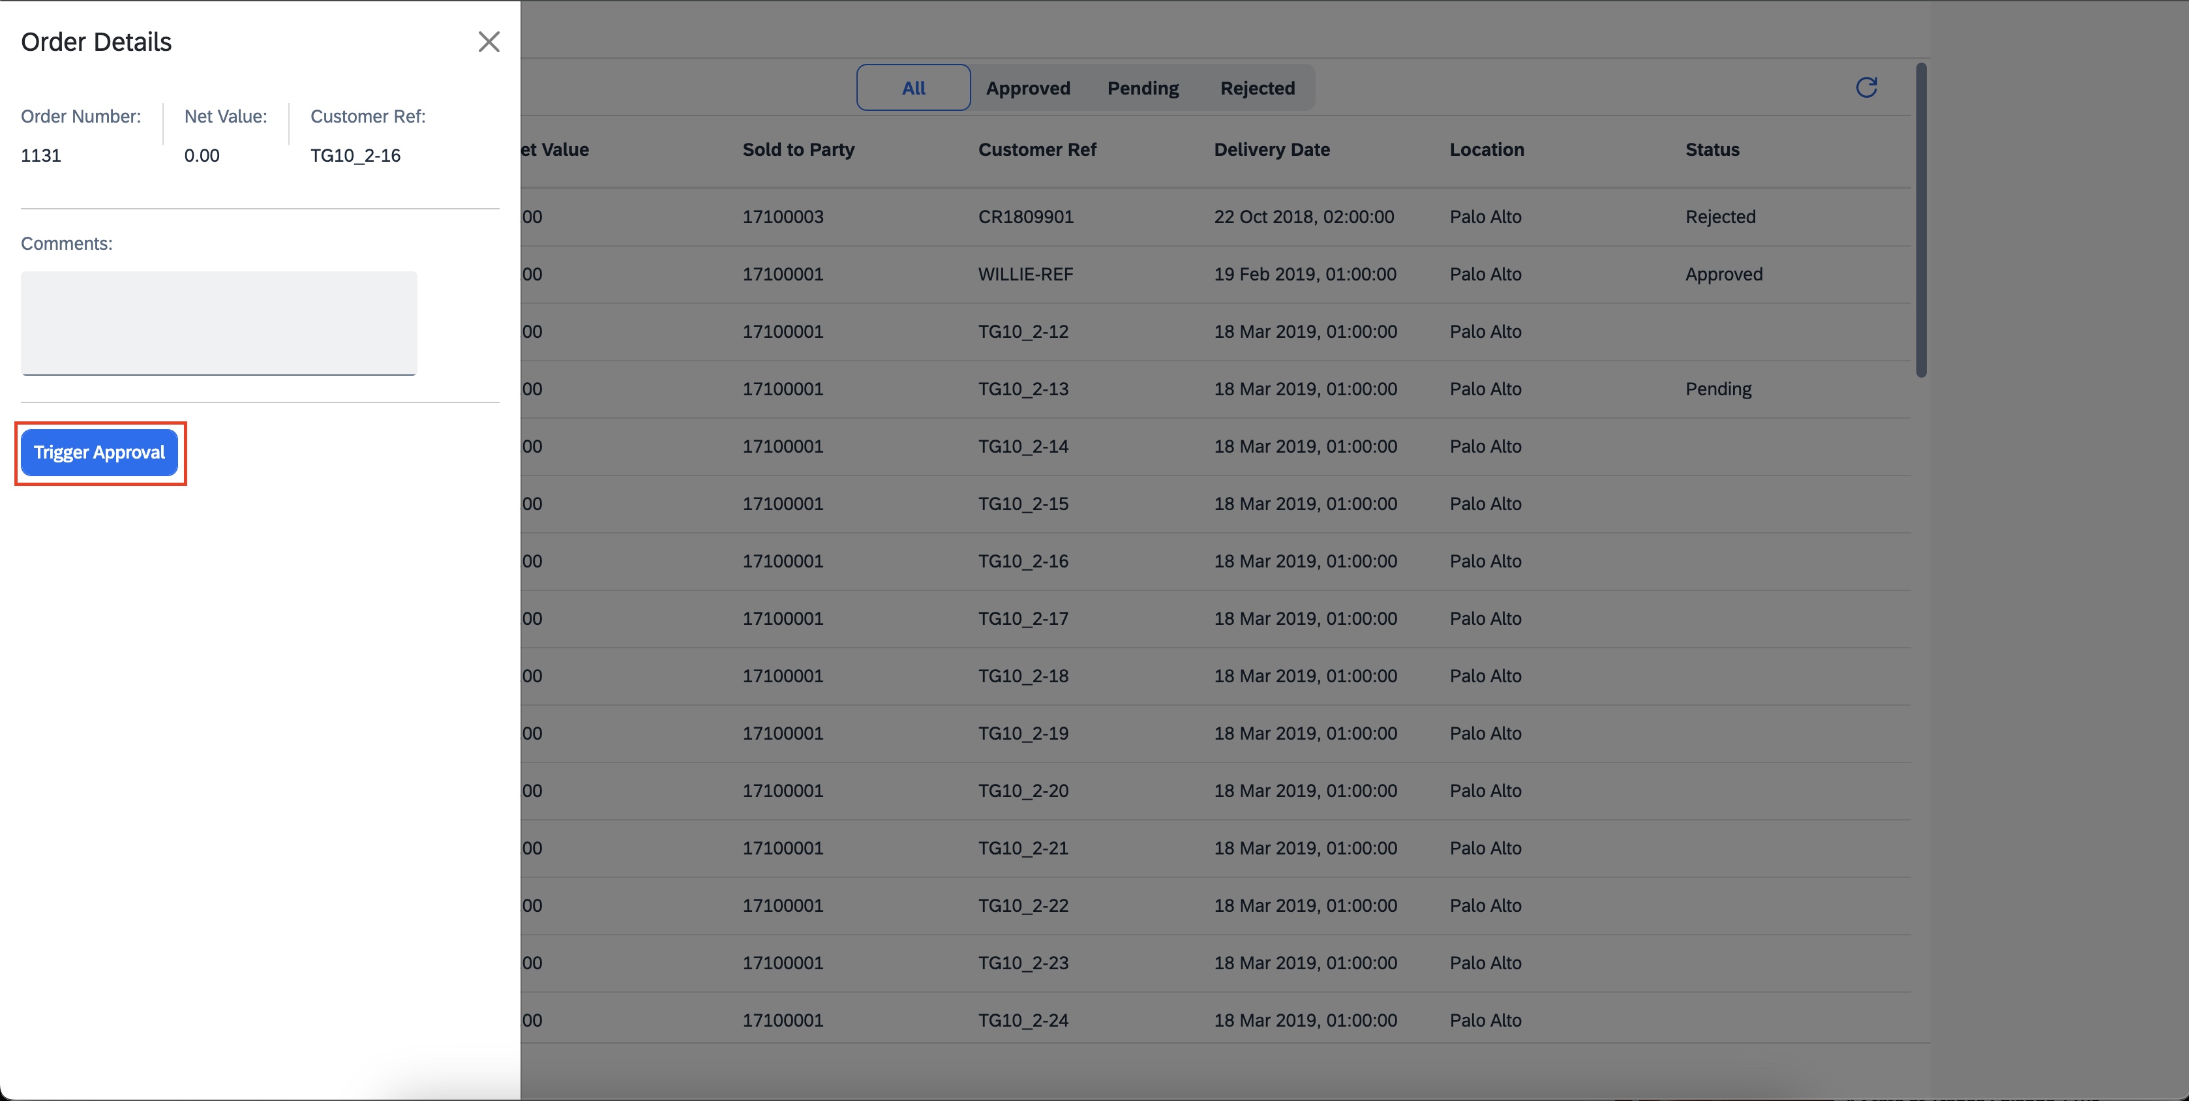Switch to the Approved filter tab
This screenshot has width=2189, height=1101.
(x=1027, y=88)
